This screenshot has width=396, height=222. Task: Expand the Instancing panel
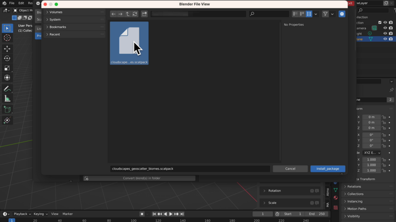coord(368,201)
